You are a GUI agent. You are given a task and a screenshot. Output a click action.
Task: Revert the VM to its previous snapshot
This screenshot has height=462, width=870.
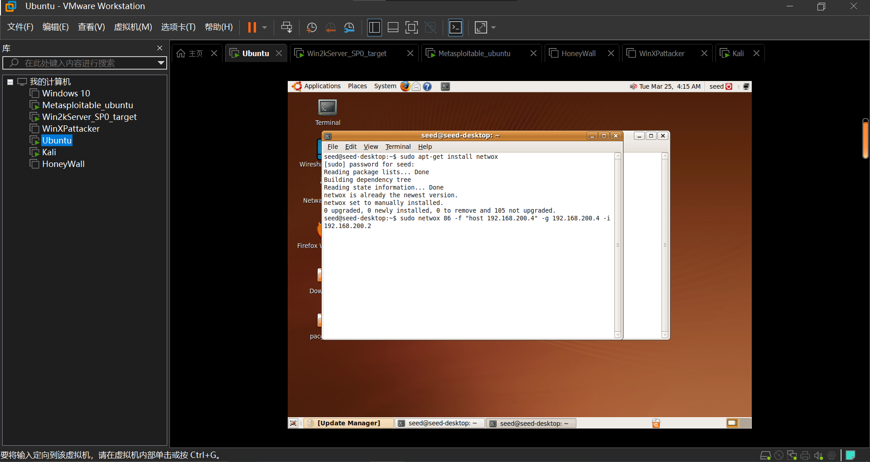[x=330, y=28]
